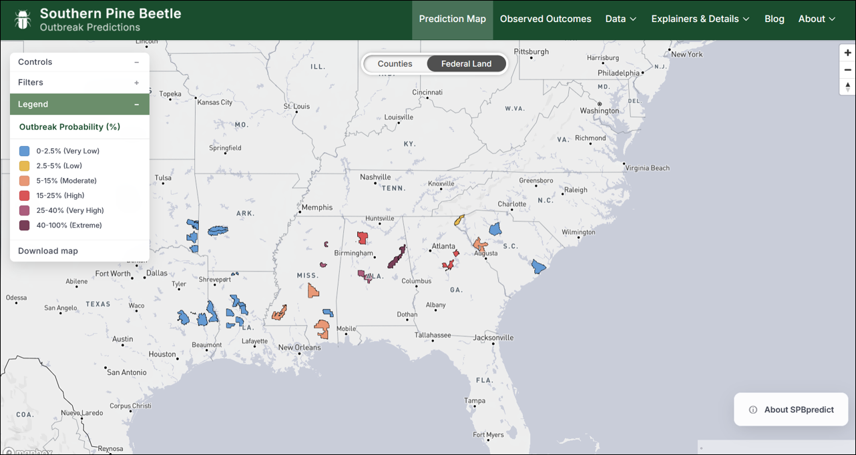Collapse the Legend section

point(79,104)
